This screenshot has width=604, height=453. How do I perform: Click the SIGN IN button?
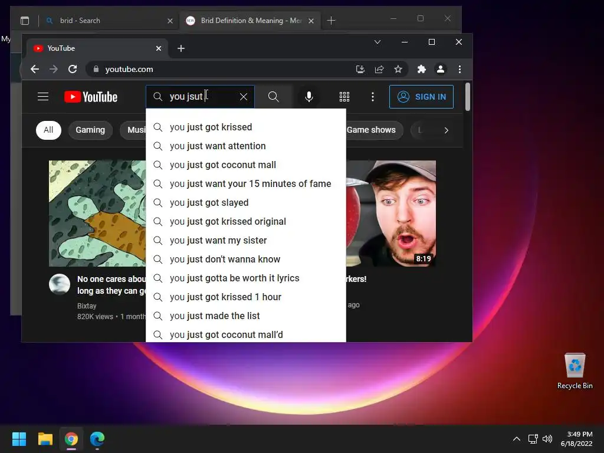pos(421,97)
